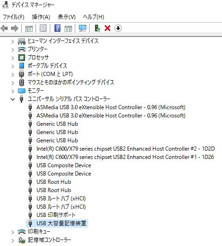
Task: Select モニター category label
Action: [x=36, y=91]
